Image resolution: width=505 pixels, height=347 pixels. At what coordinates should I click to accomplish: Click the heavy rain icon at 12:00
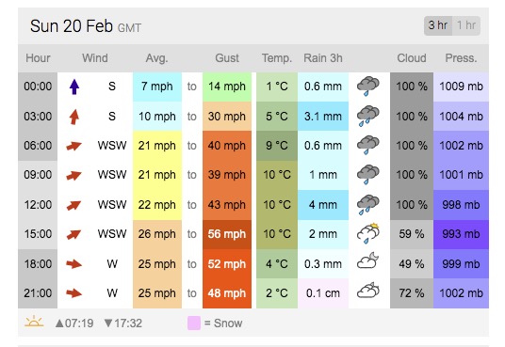[368, 205]
